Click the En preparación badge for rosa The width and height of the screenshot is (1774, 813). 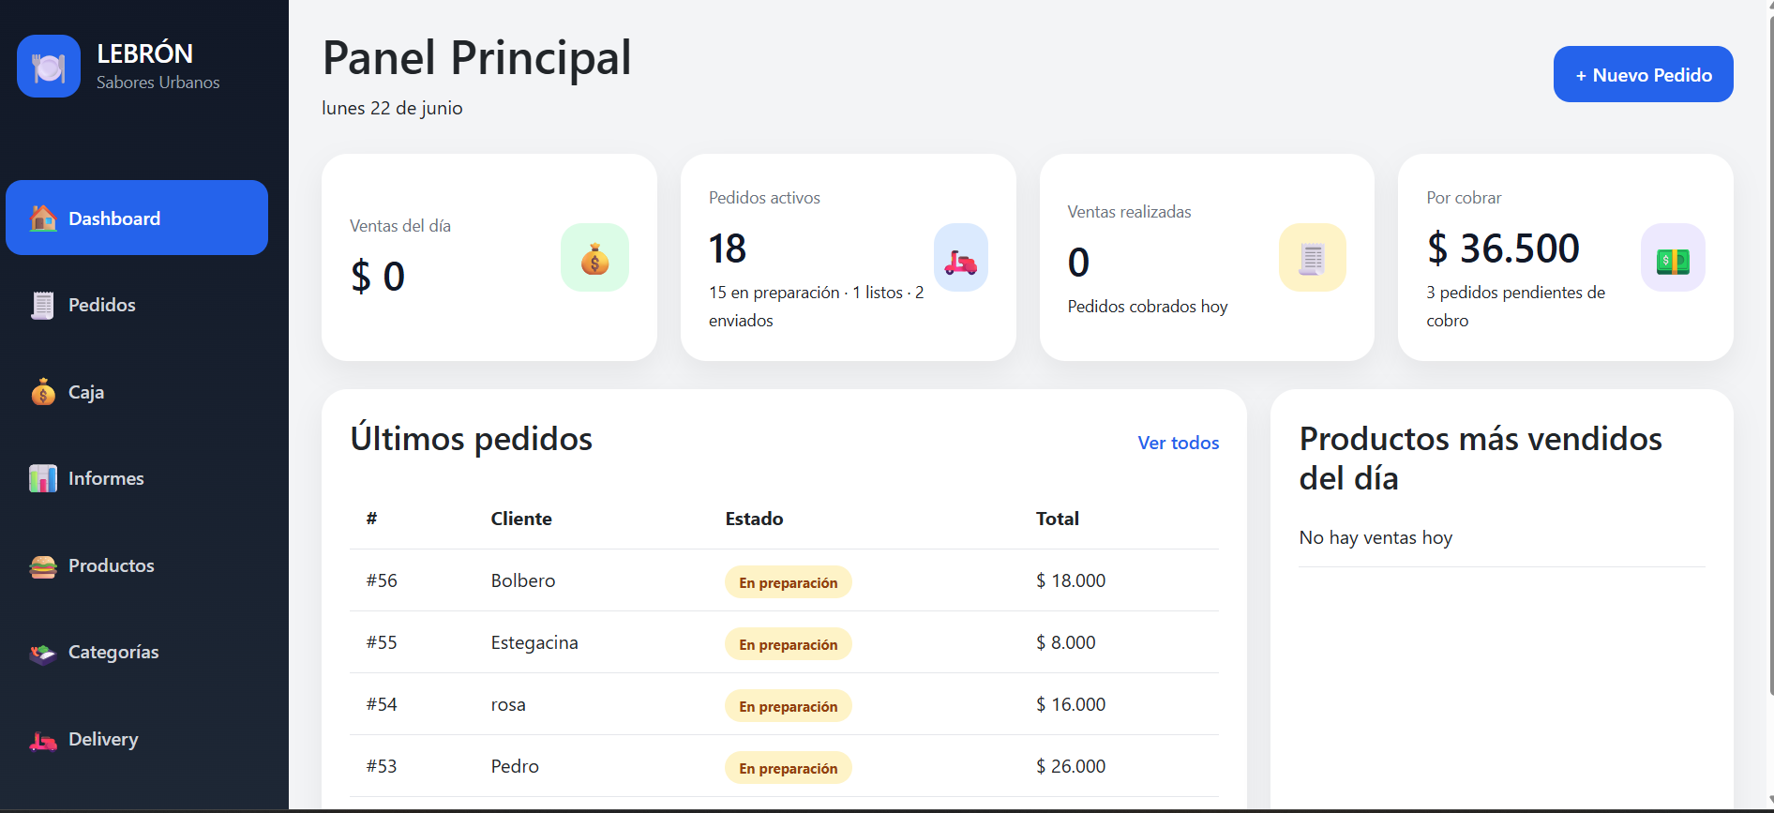click(x=789, y=706)
